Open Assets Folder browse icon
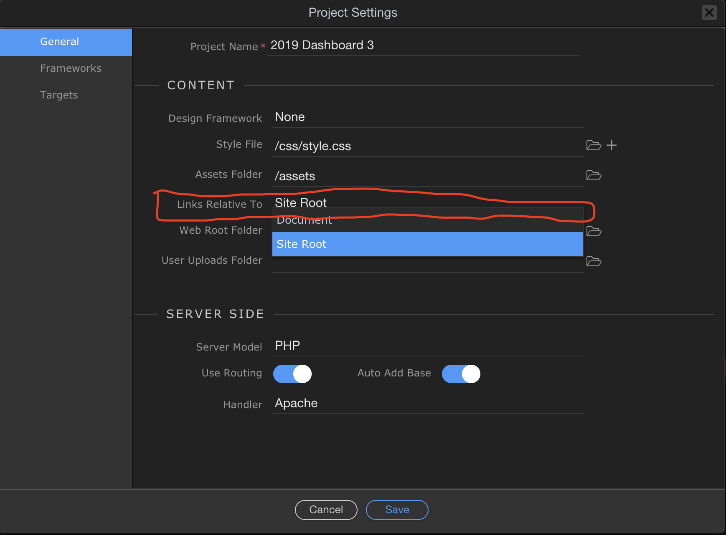 point(593,175)
